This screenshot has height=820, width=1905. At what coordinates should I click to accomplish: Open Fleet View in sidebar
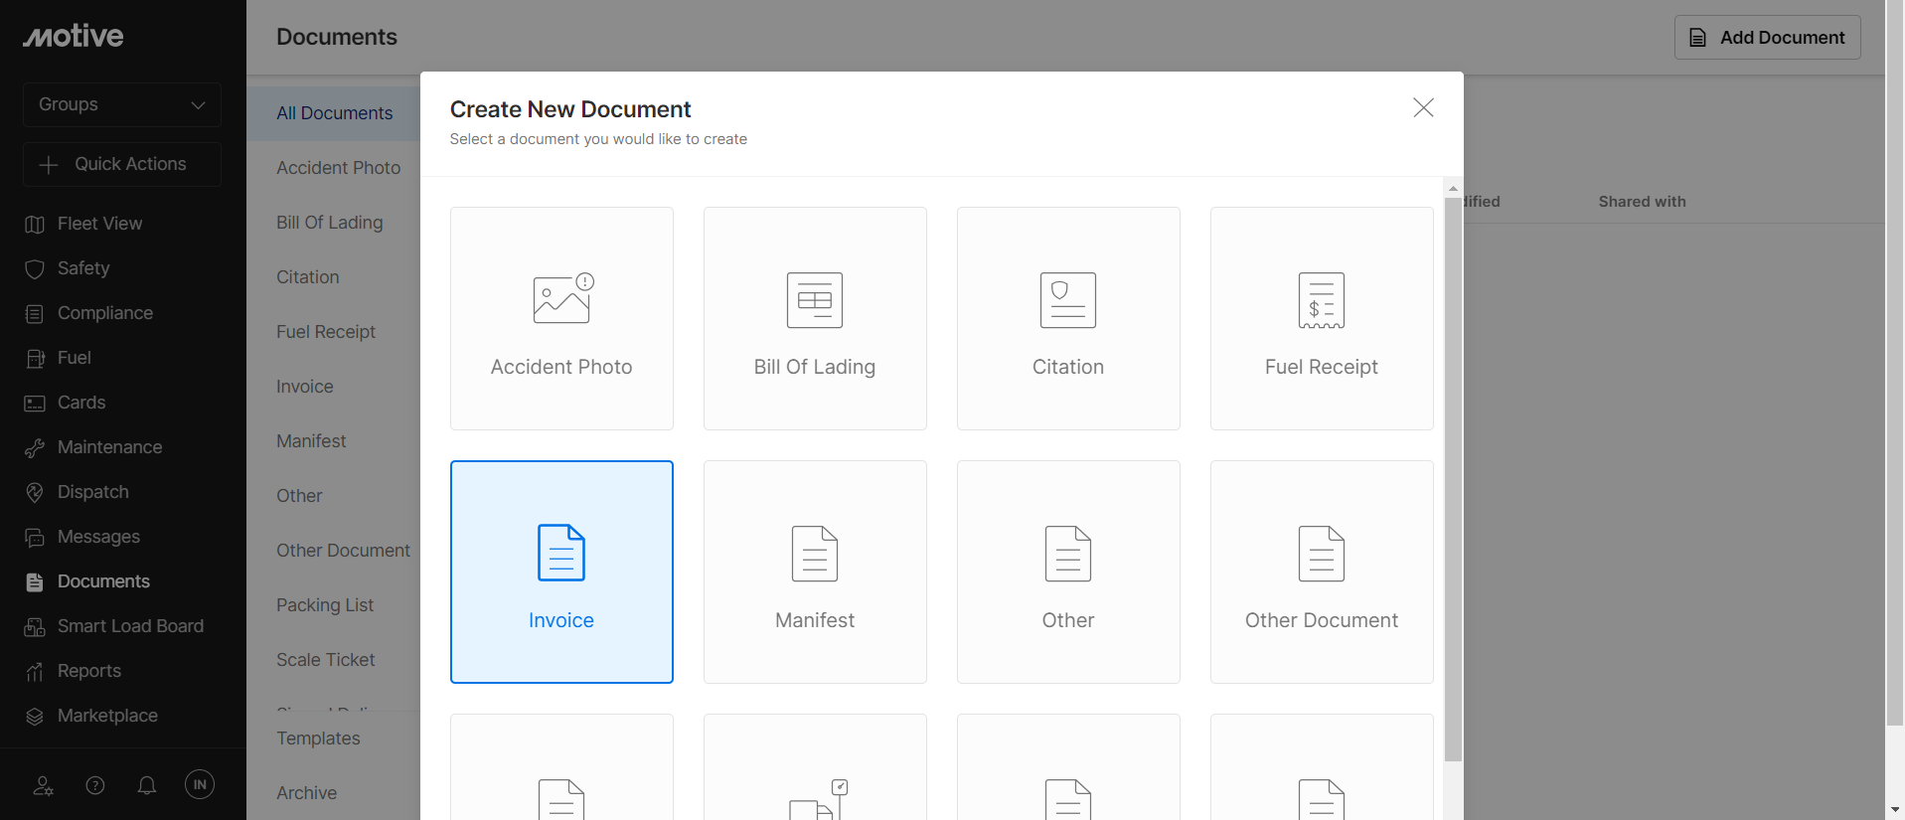click(99, 224)
